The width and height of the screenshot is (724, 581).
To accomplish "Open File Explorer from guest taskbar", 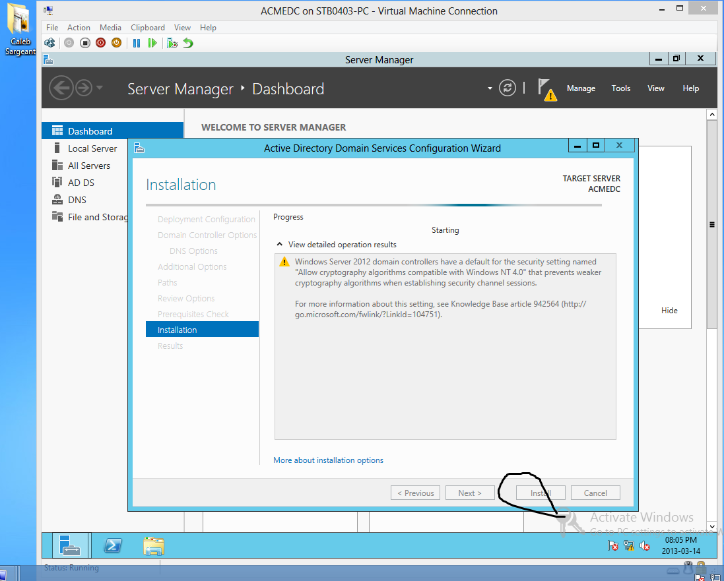I will click(x=154, y=545).
